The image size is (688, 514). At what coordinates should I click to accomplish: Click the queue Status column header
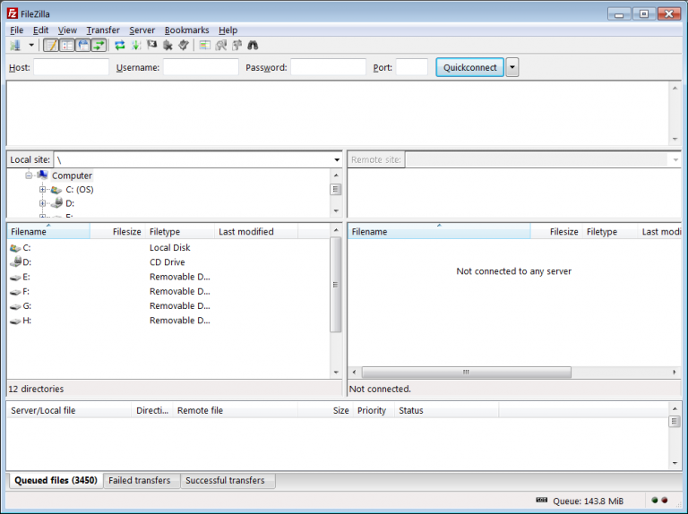click(x=447, y=410)
